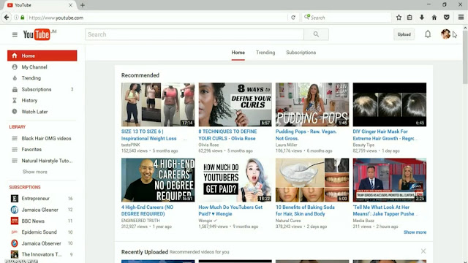View site security padlock info
The image size is (468, 263).
(23, 18)
